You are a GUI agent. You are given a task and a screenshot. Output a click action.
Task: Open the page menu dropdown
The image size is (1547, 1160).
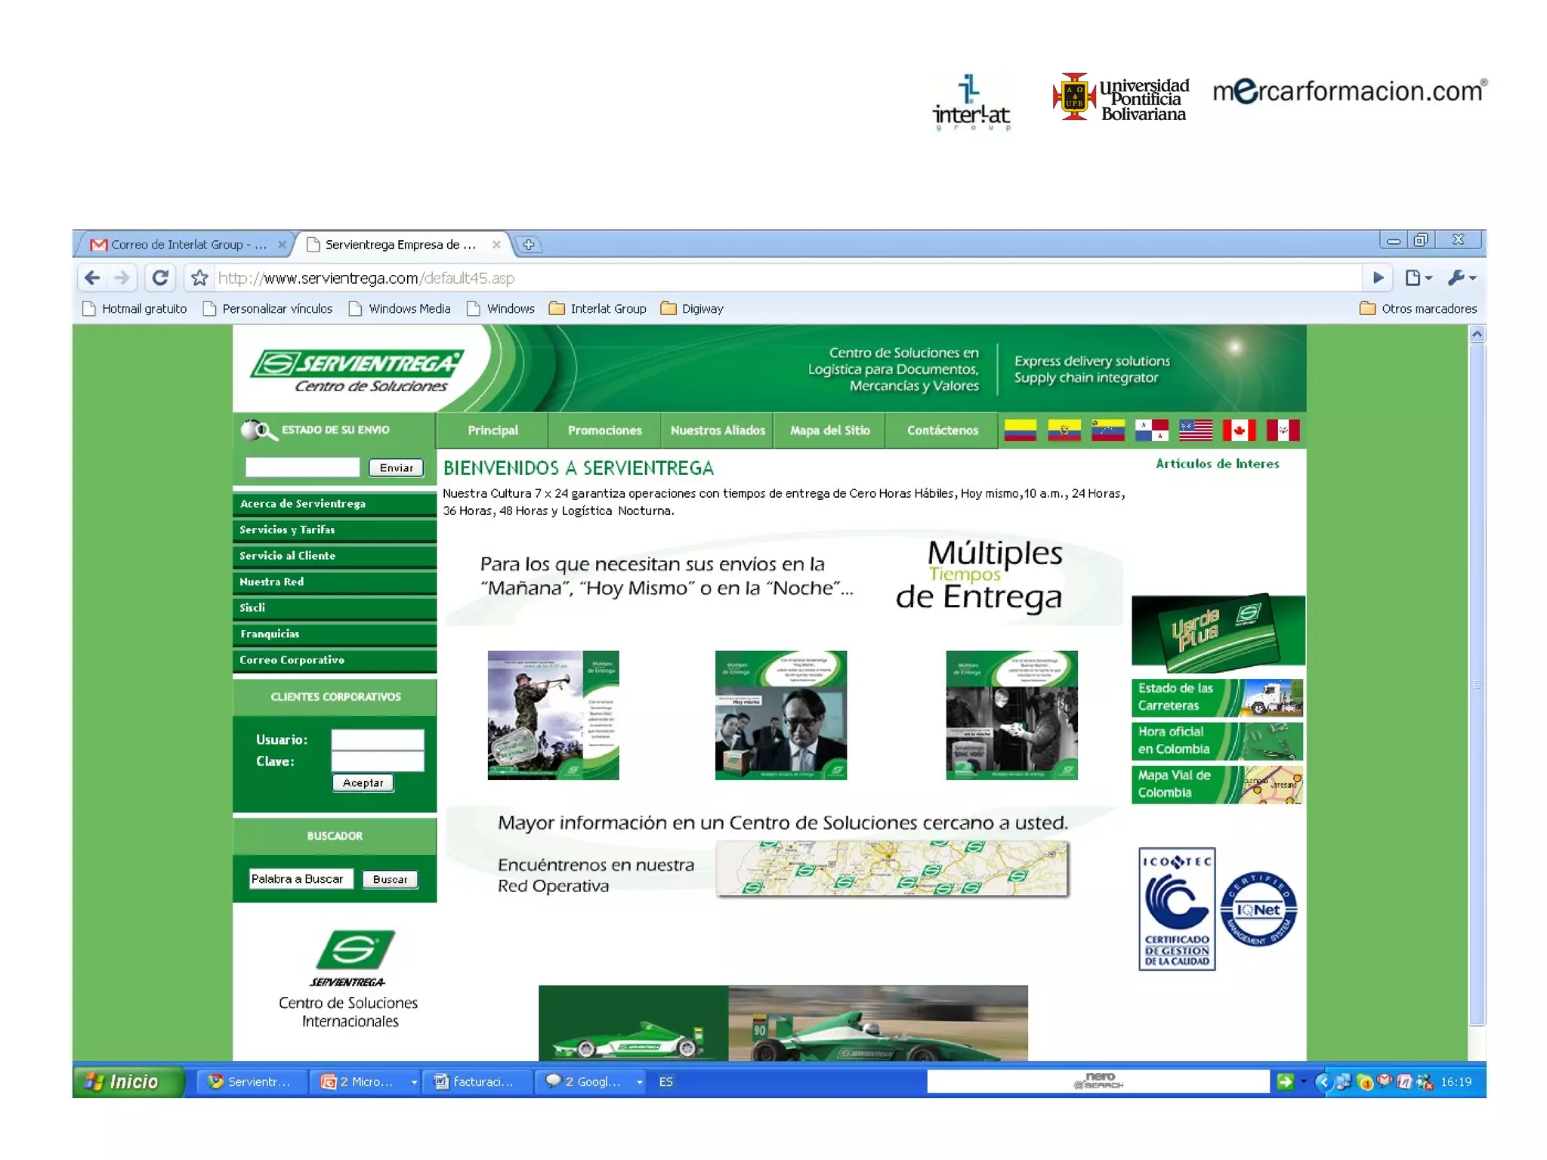pos(1418,278)
